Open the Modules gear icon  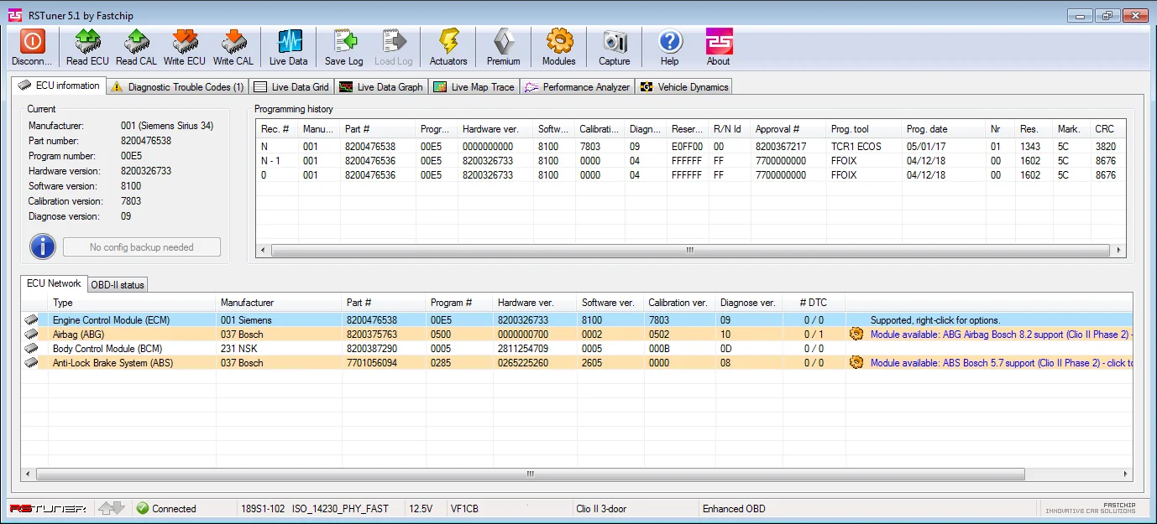(559, 41)
